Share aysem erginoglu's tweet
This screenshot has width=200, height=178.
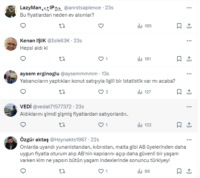click(x=189, y=92)
